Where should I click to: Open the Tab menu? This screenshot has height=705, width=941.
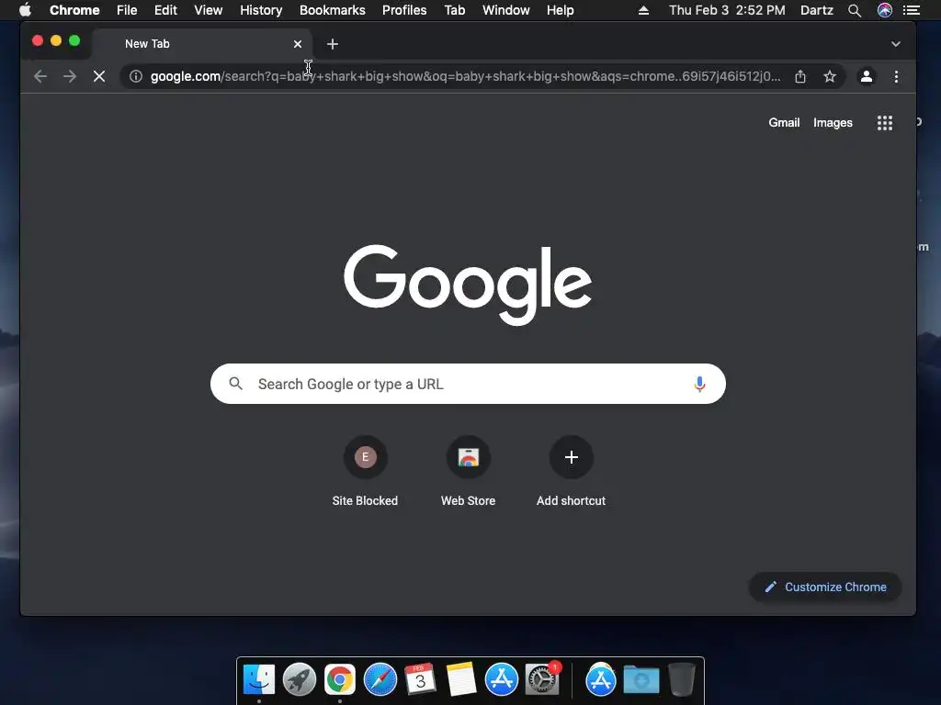(x=454, y=10)
